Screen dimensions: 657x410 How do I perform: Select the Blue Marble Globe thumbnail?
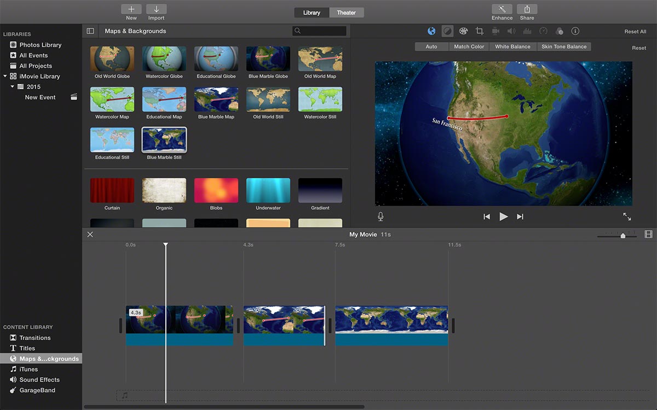[268, 59]
